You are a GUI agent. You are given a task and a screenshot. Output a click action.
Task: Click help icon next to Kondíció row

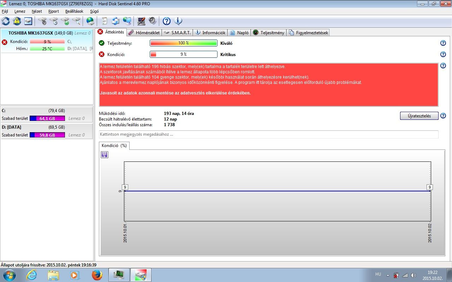pos(443,54)
